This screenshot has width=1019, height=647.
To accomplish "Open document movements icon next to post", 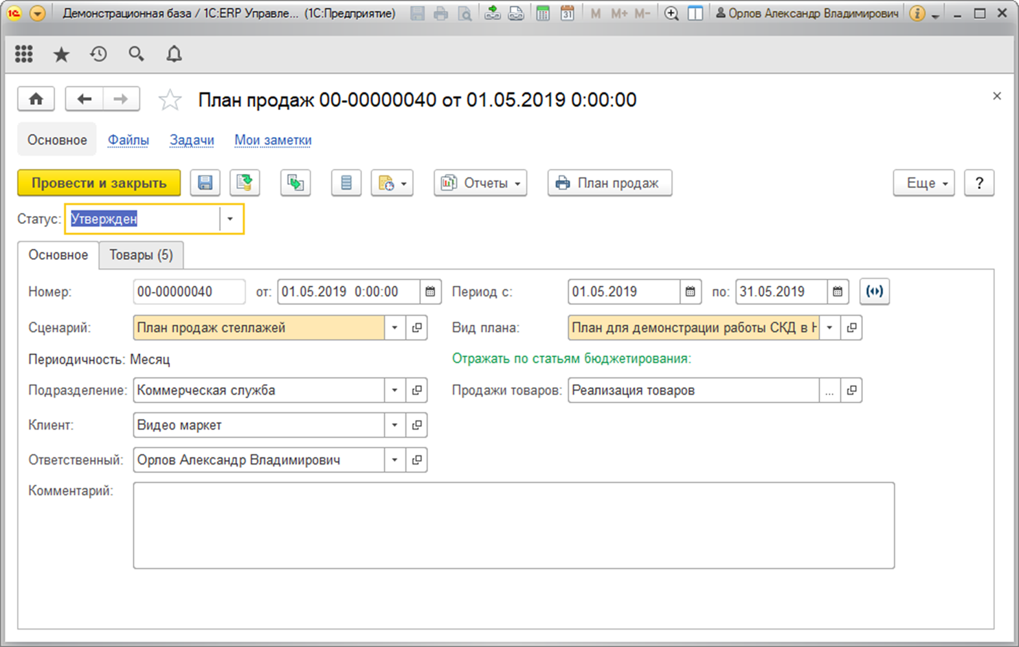I will [295, 183].
